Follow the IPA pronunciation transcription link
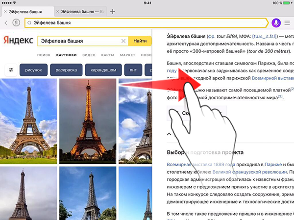Viewport: 294px width, 220px height. tap(265, 36)
